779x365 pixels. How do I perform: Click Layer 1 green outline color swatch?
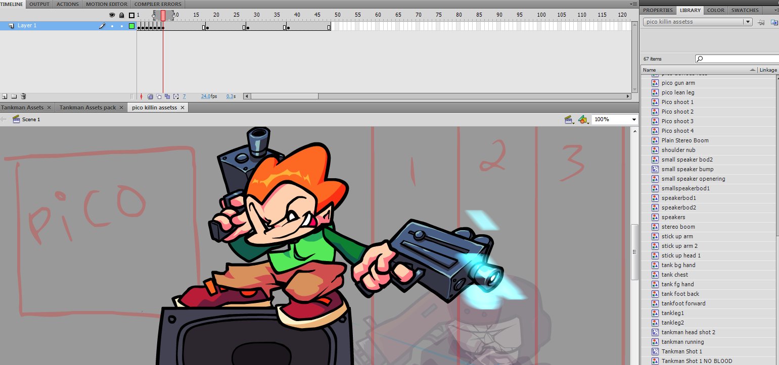pyautogui.click(x=132, y=26)
